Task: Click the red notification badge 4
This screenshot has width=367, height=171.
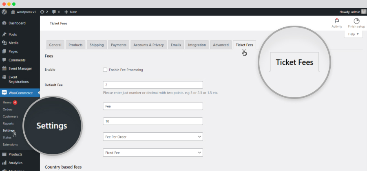Action: (15, 102)
